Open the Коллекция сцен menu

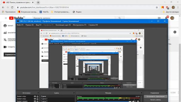point(63,25)
